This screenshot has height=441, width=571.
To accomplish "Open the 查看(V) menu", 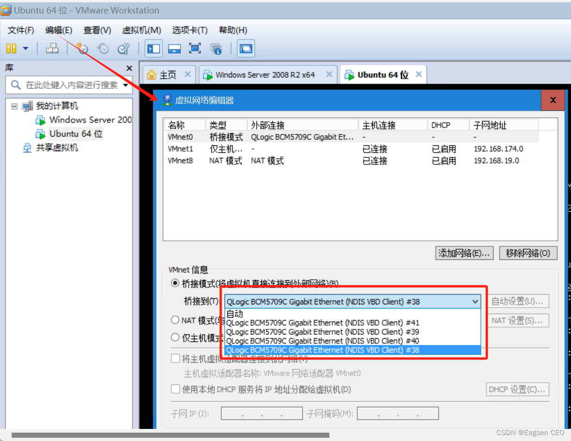I will (x=97, y=30).
